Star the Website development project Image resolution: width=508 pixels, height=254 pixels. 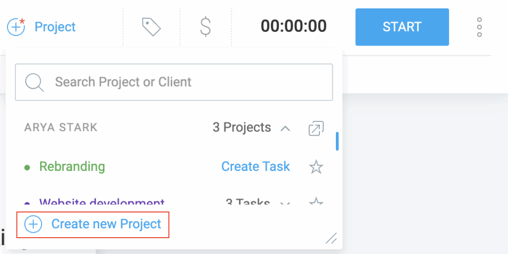tap(316, 202)
